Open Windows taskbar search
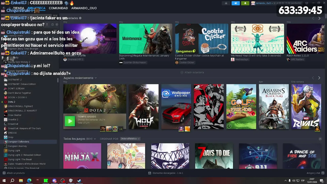This screenshot has height=184, width=327. point(12,181)
